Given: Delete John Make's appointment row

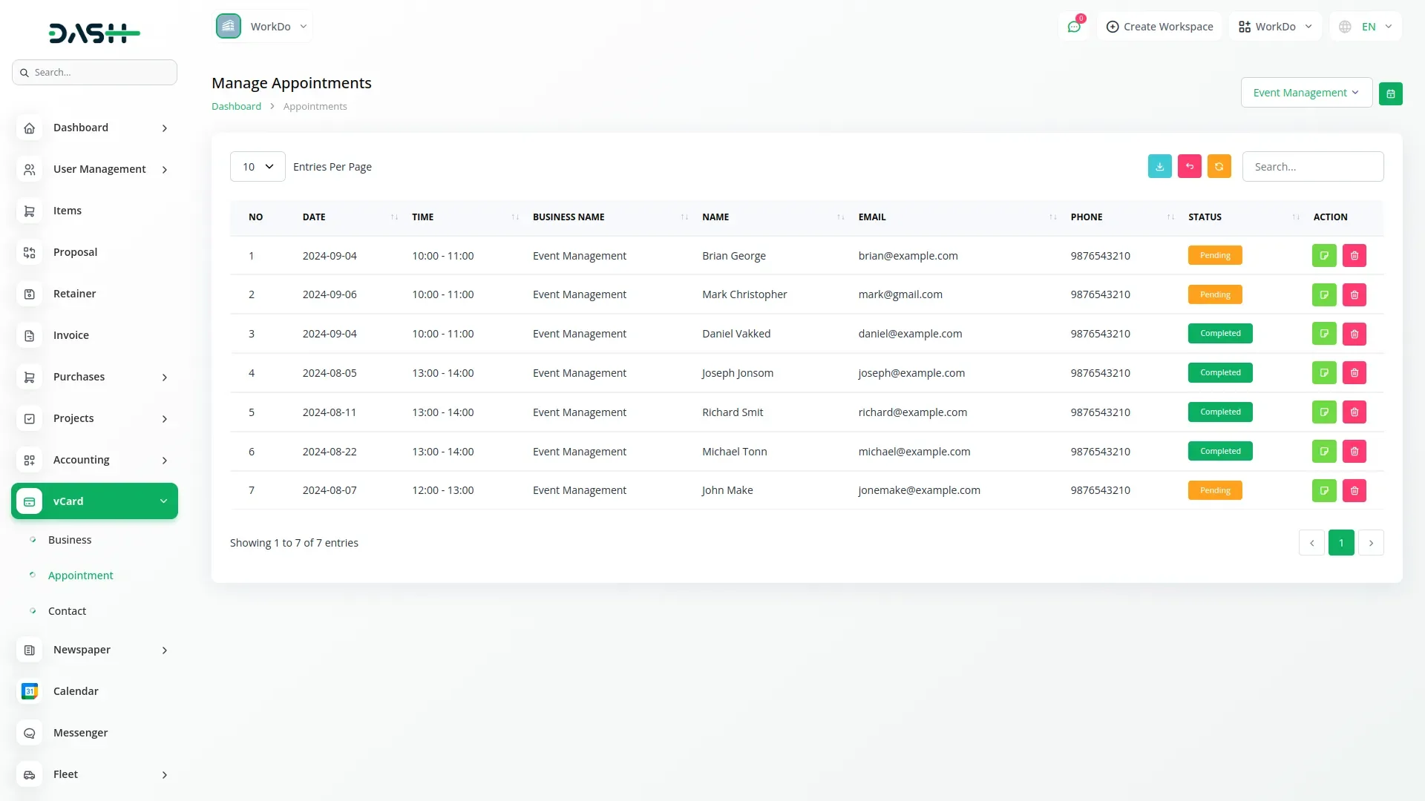Looking at the screenshot, I should click(x=1354, y=491).
